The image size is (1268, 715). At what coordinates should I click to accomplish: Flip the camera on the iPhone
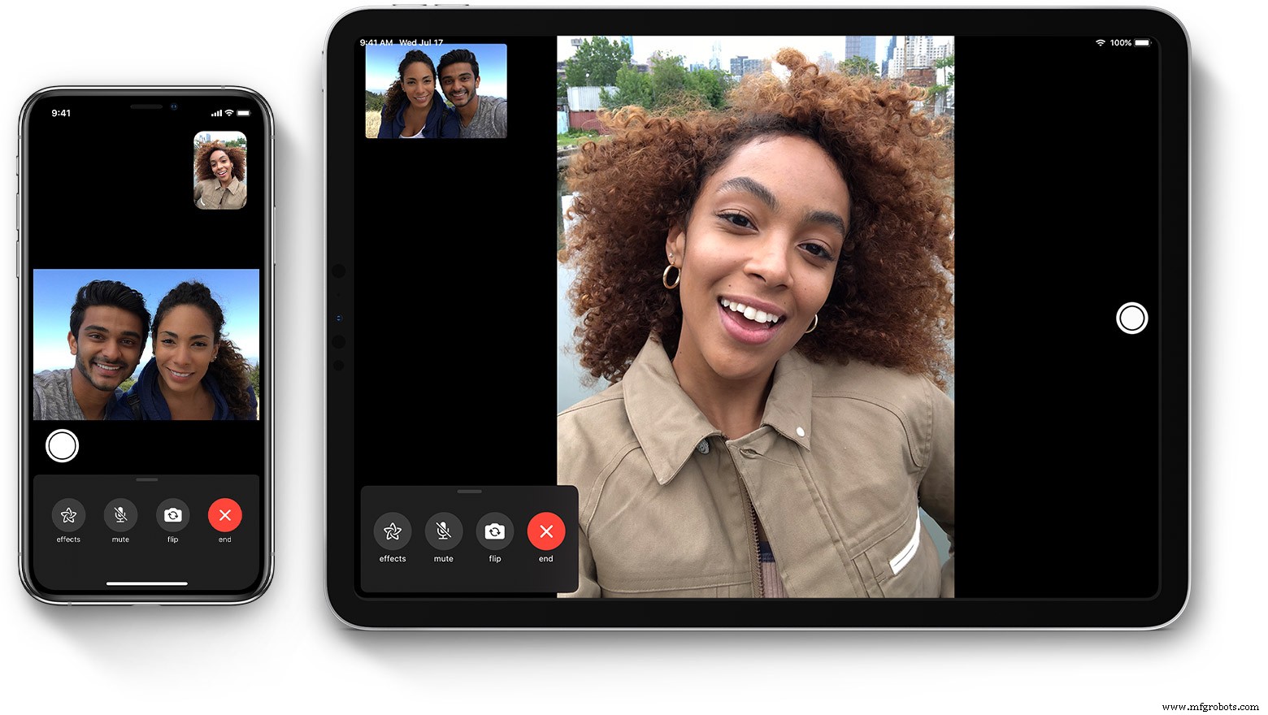[x=172, y=514]
